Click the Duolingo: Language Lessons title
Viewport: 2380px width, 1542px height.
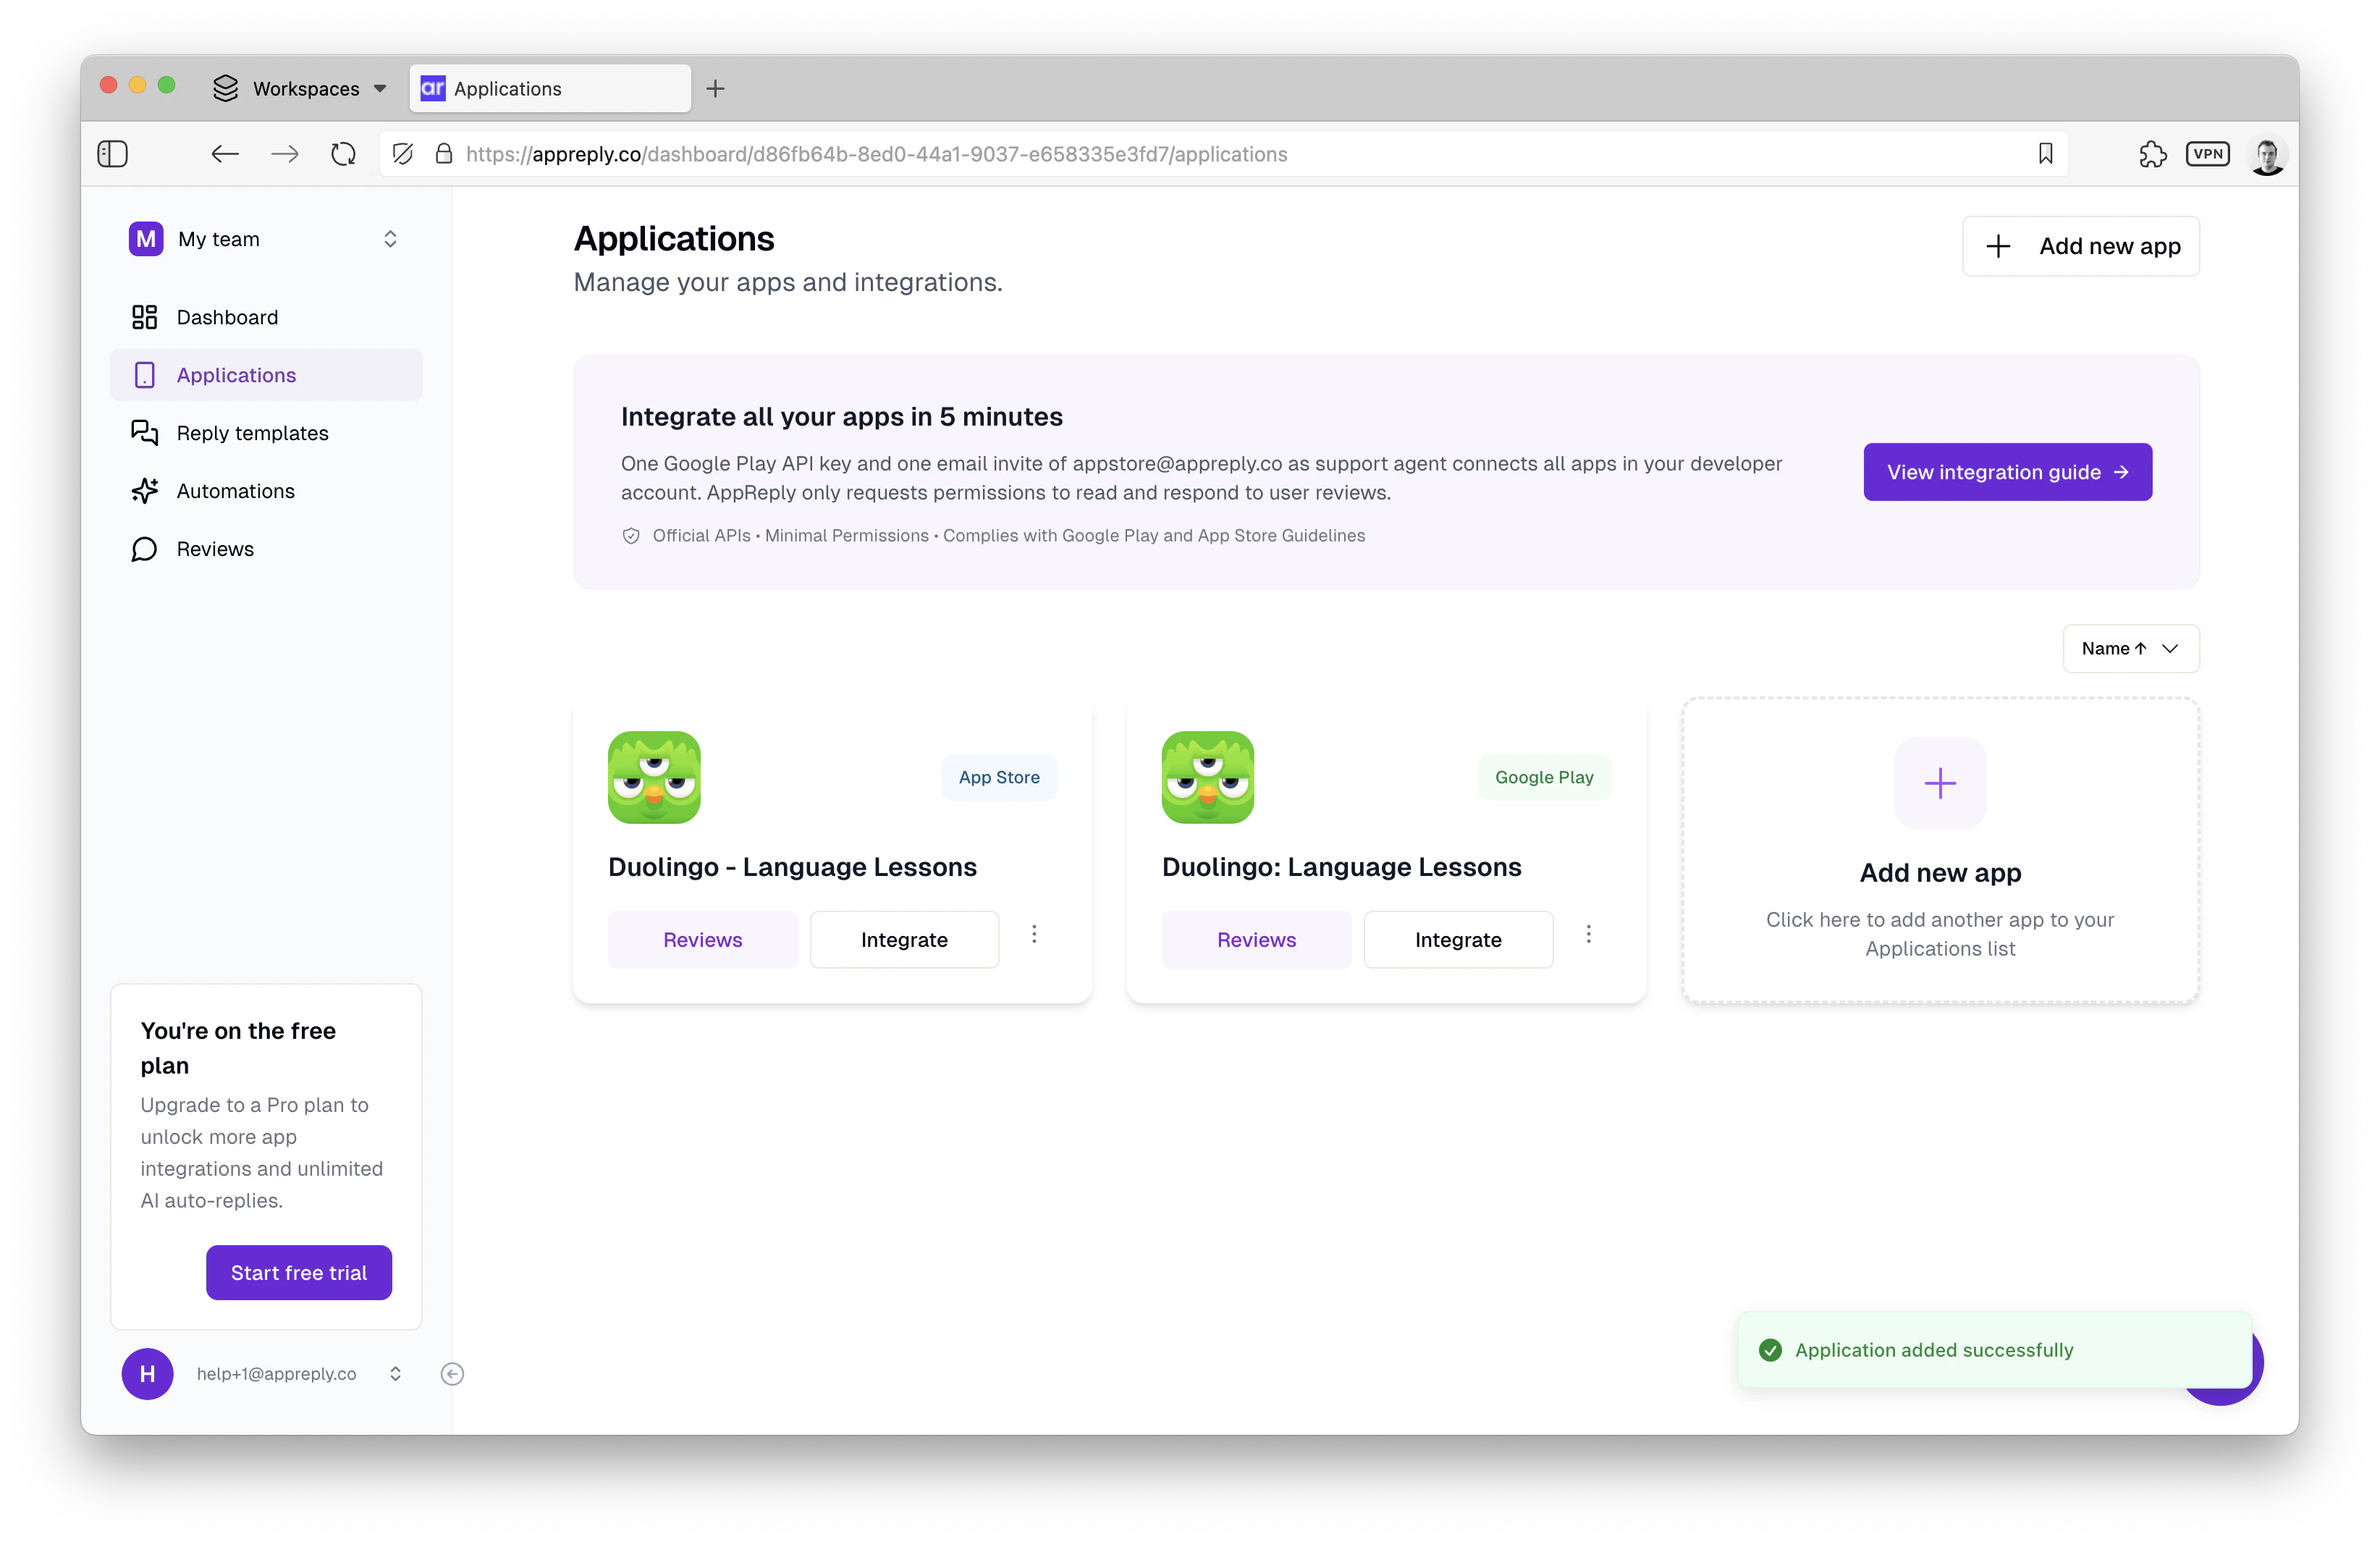(x=1341, y=867)
